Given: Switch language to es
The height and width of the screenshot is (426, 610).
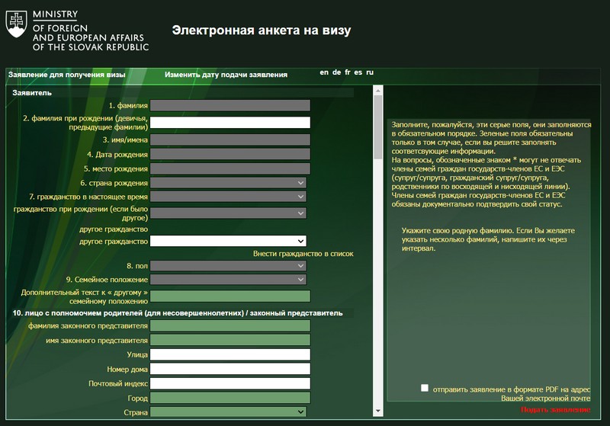Looking at the screenshot, I should (358, 72).
